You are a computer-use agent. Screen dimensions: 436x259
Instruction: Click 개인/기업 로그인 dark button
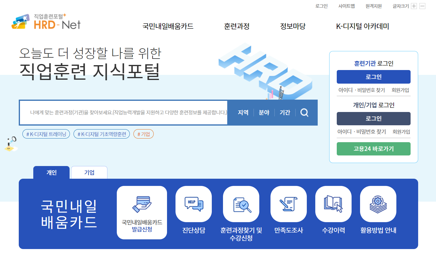374,118
